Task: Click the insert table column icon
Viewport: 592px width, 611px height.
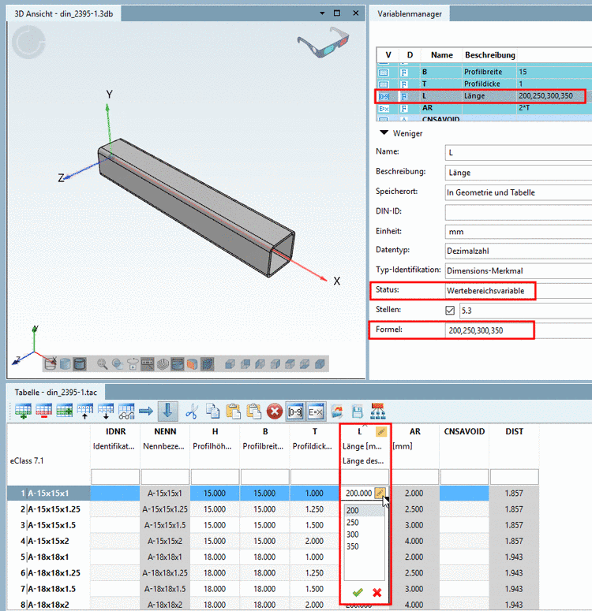Action: pos(65,412)
